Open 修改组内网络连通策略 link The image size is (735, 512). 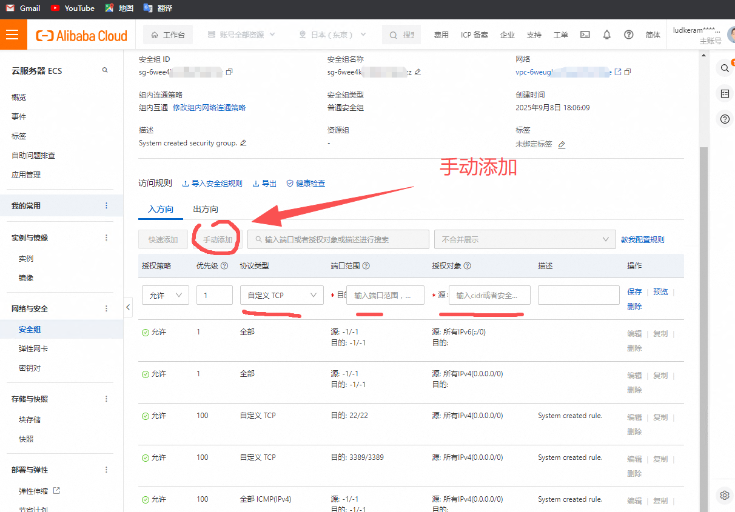click(209, 108)
